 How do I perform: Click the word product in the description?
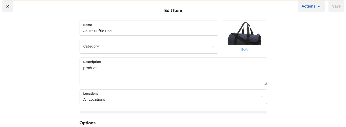click(x=90, y=68)
